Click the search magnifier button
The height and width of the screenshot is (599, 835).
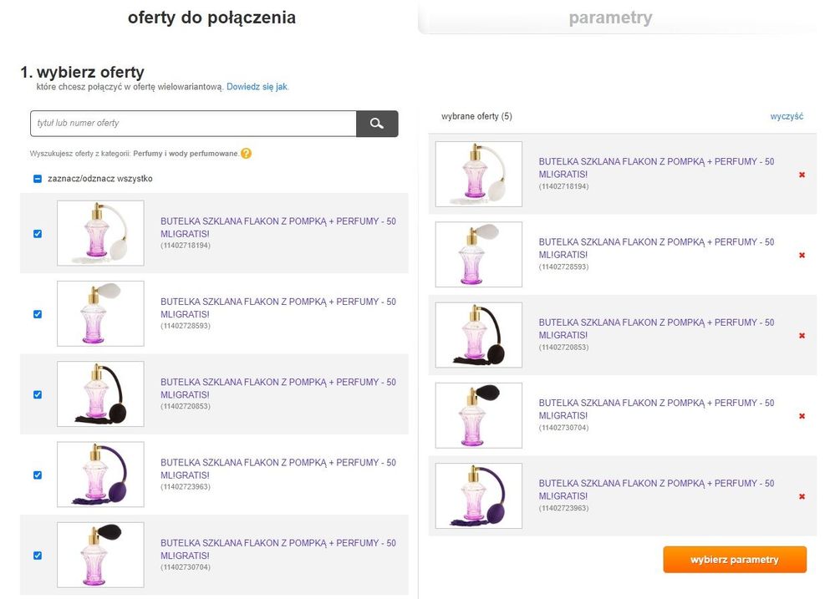[377, 124]
